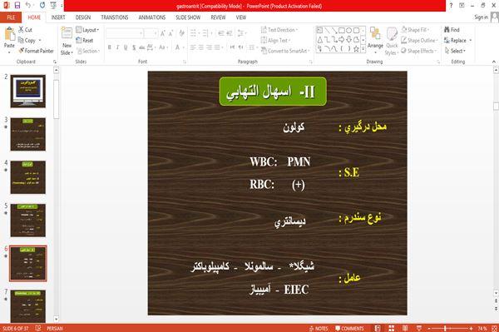Toggle Underline formatting
This screenshot has height=332, width=499.
(x=126, y=47)
